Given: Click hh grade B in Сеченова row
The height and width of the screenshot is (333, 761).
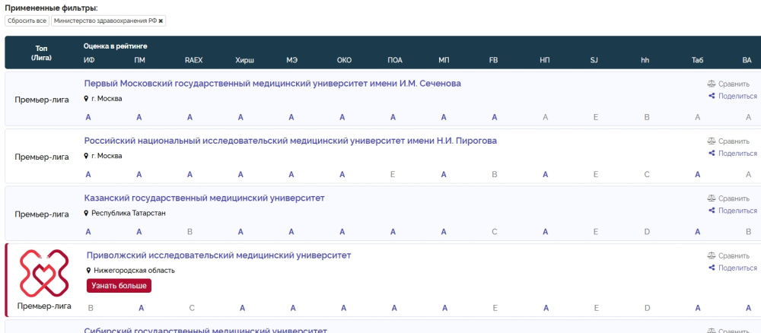Looking at the screenshot, I should pyautogui.click(x=646, y=117).
